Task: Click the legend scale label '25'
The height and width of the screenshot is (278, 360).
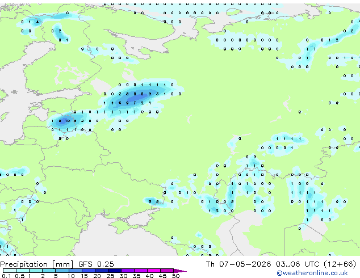Action: [110, 276]
